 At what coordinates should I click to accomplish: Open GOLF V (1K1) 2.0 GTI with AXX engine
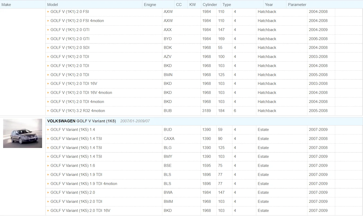(x=70, y=30)
